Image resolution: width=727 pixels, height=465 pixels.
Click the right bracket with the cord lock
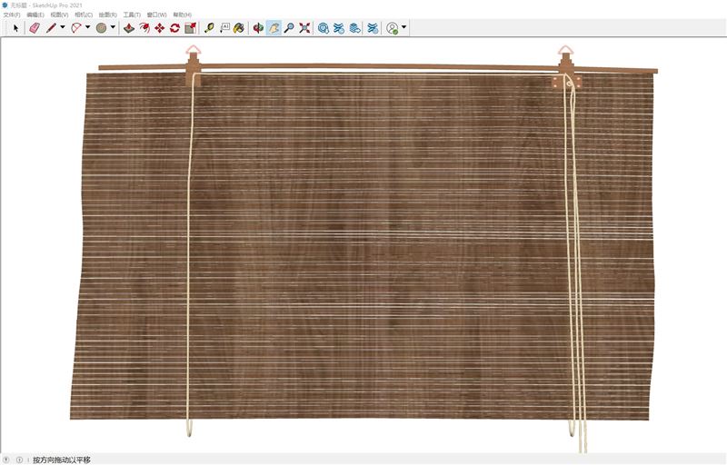[x=566, y=71]
